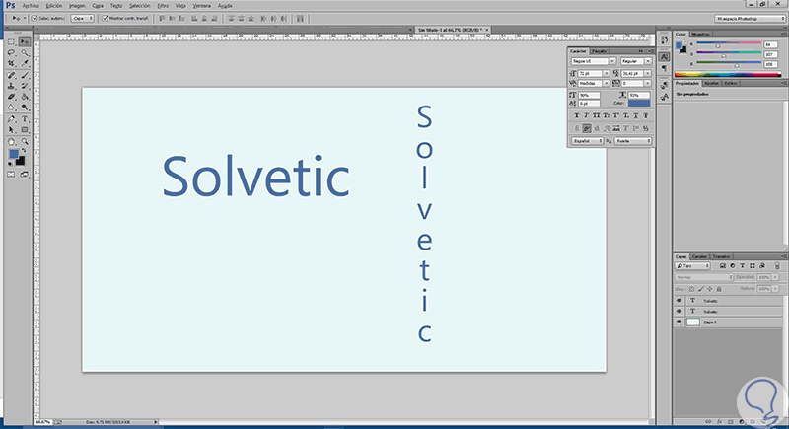789x429 pixels.
Task: Select the Rectangle shape tool
Action: coord(24,130)
